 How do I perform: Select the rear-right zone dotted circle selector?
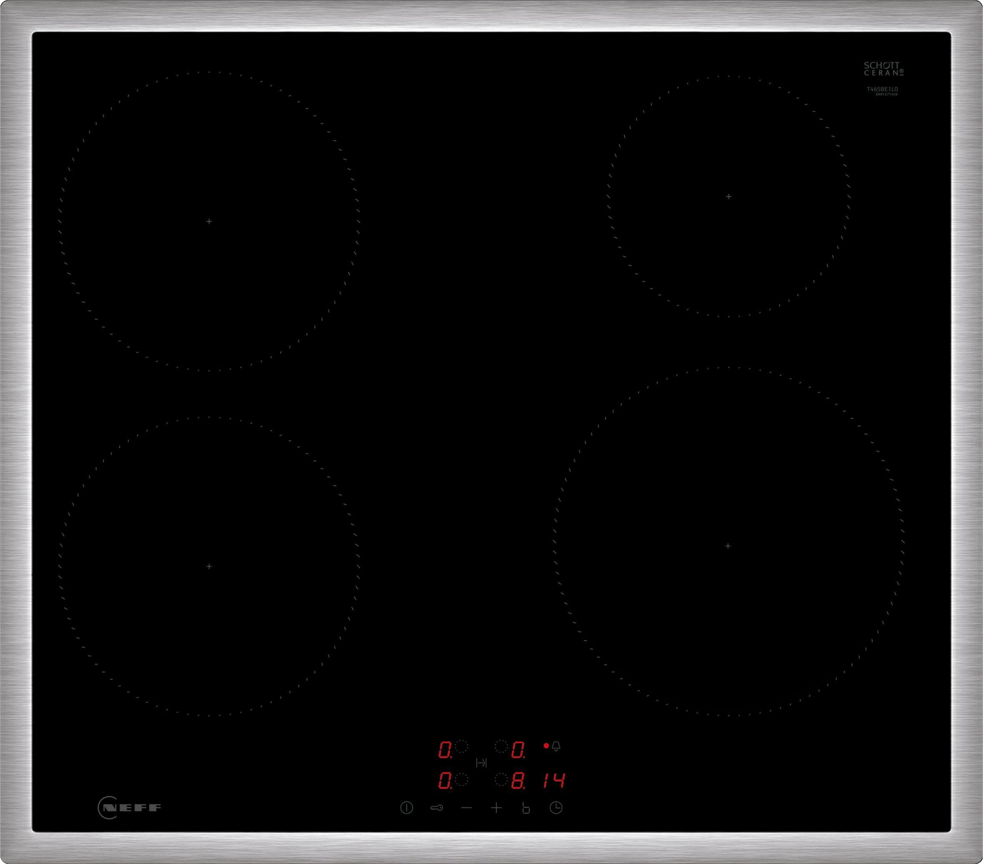pos(501,746)
